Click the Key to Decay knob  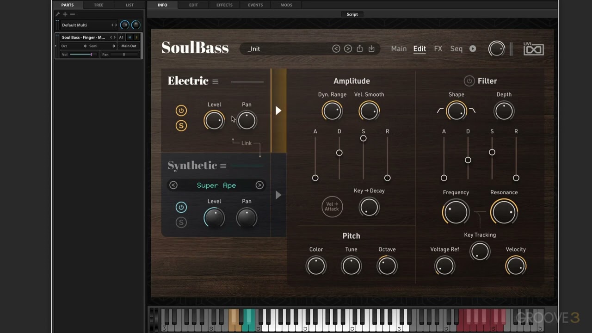(369, 207)
